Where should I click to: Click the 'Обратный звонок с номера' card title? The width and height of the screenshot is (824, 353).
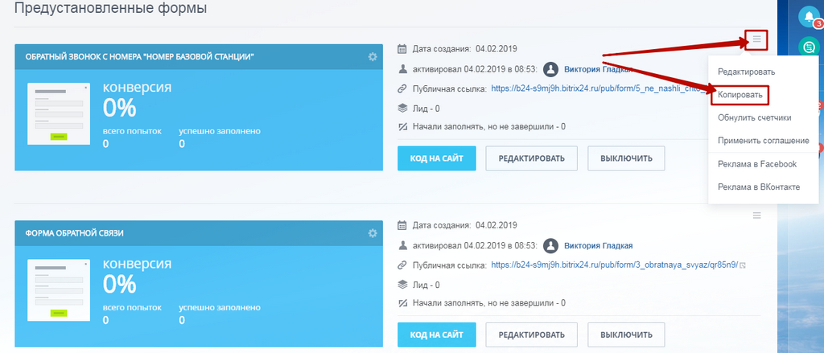tap(140, 57)
